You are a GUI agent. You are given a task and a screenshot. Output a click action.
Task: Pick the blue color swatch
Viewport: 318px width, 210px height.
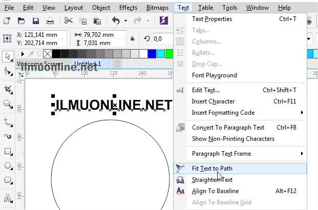pyautogui.click(x=152, y=54)
